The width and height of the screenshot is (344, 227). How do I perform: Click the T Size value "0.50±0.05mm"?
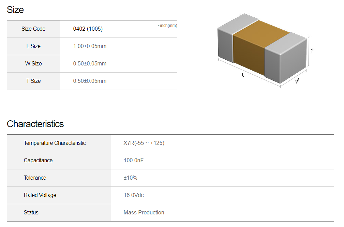(90, 81)
